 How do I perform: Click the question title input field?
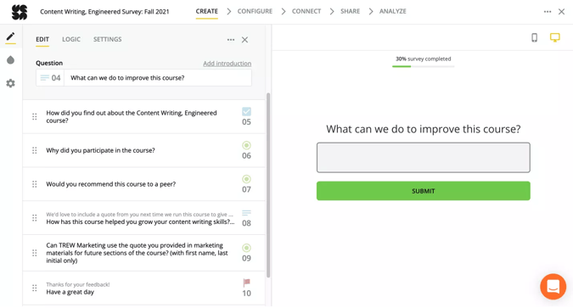[x=158, y=78]
